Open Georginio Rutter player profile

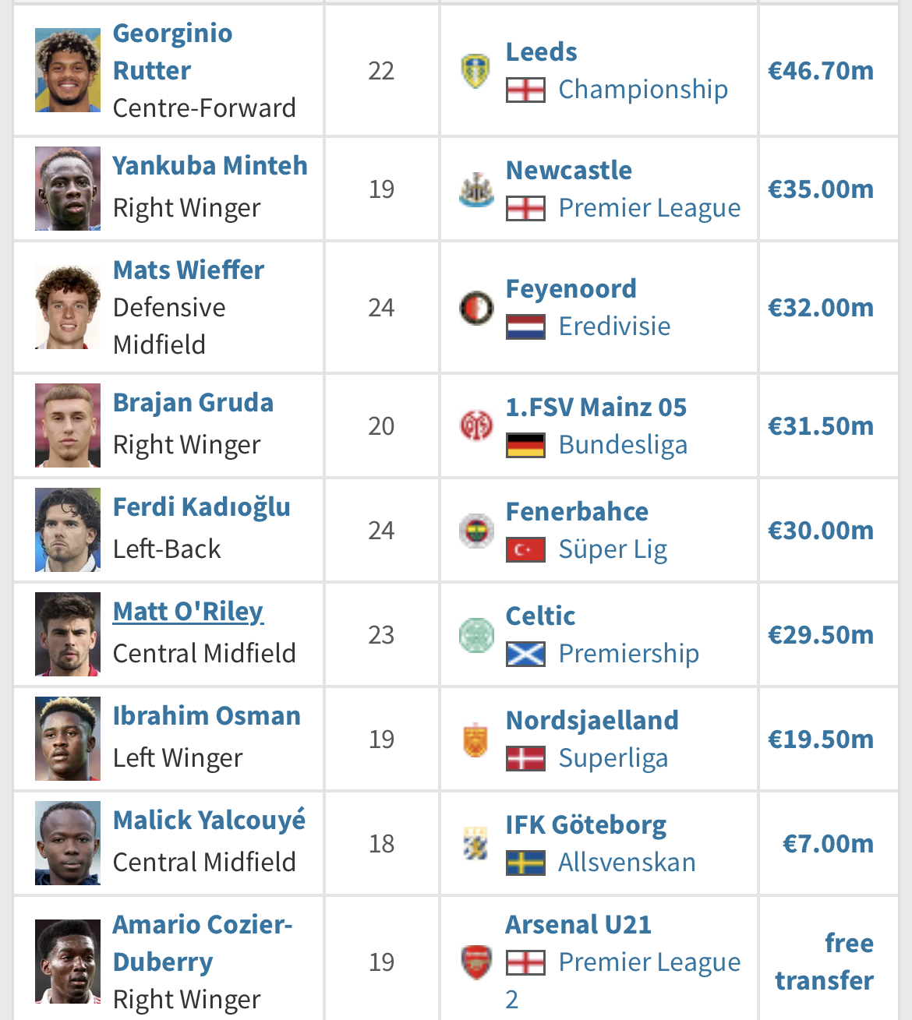point(173,52)
